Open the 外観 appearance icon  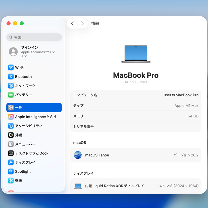[x=11, y=135]
